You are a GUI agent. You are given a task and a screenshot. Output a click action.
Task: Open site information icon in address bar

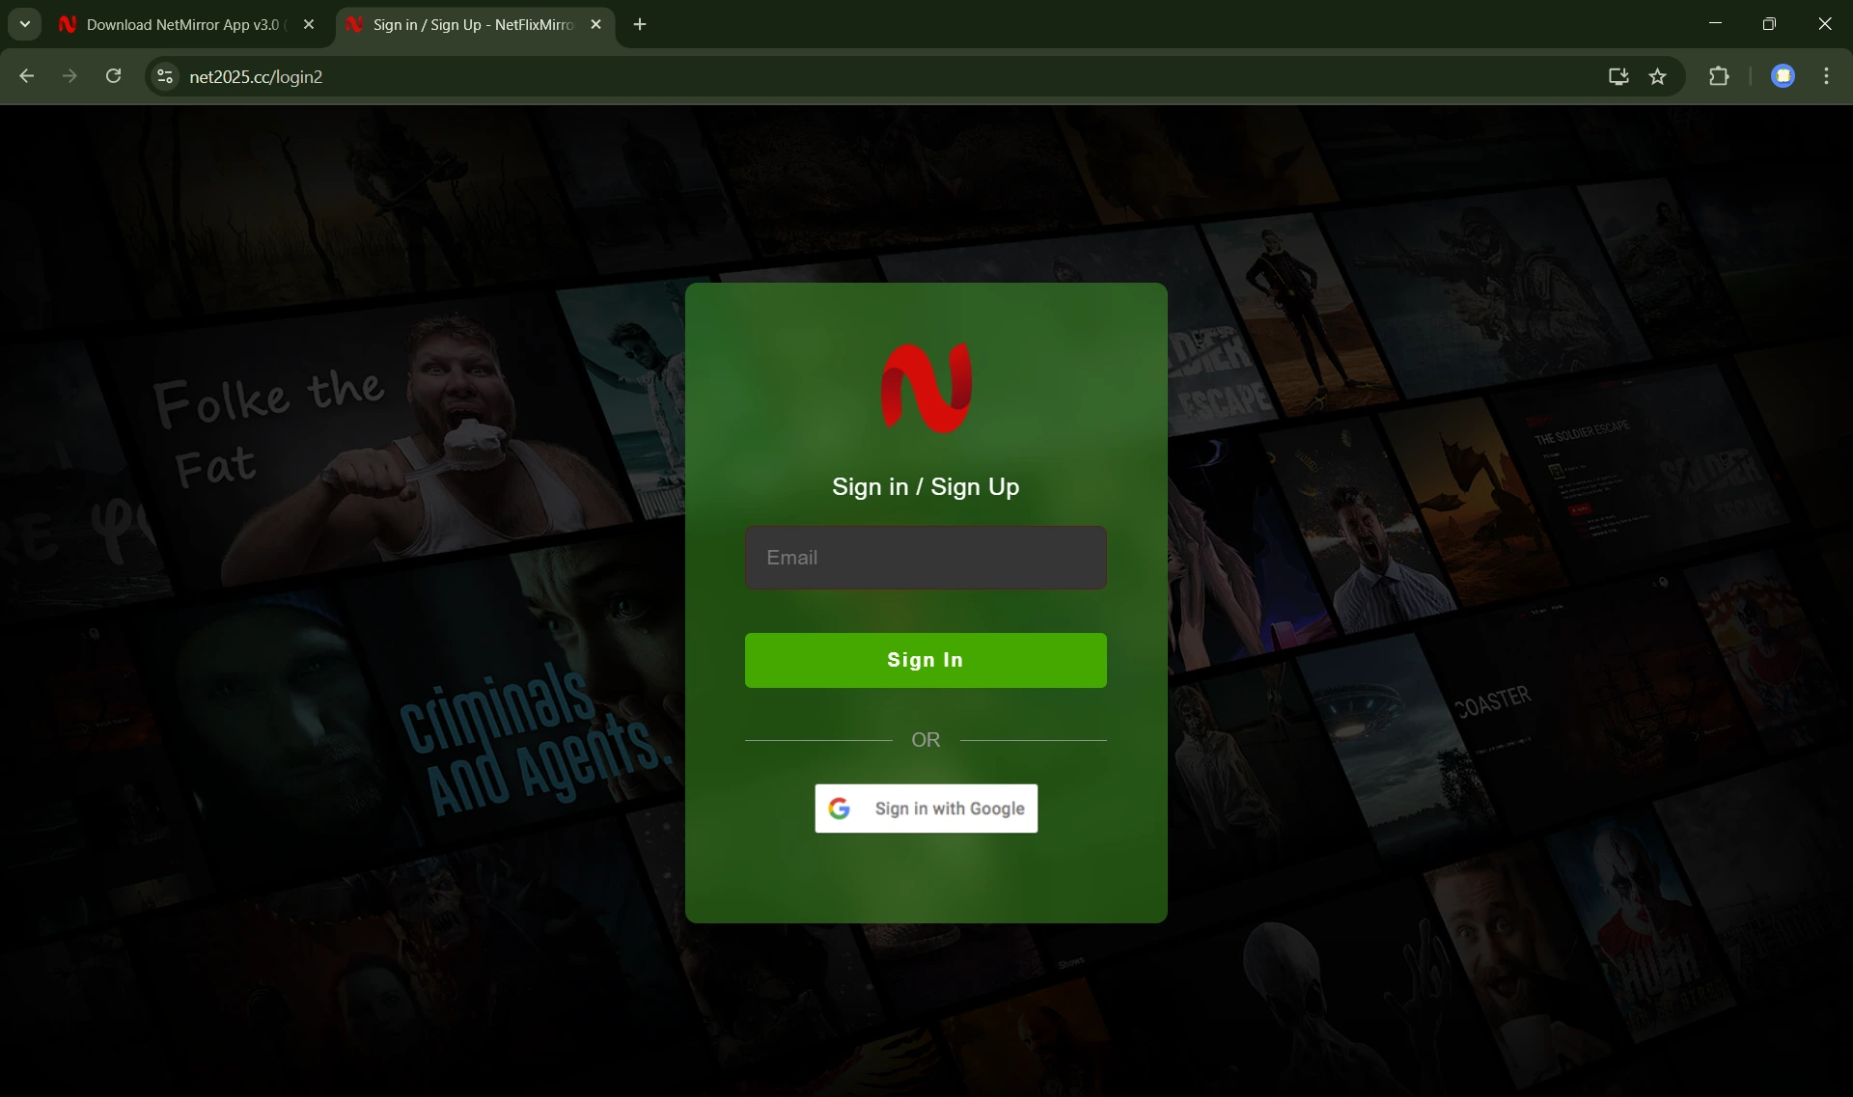pyautogui.click(x=165, y=76)
